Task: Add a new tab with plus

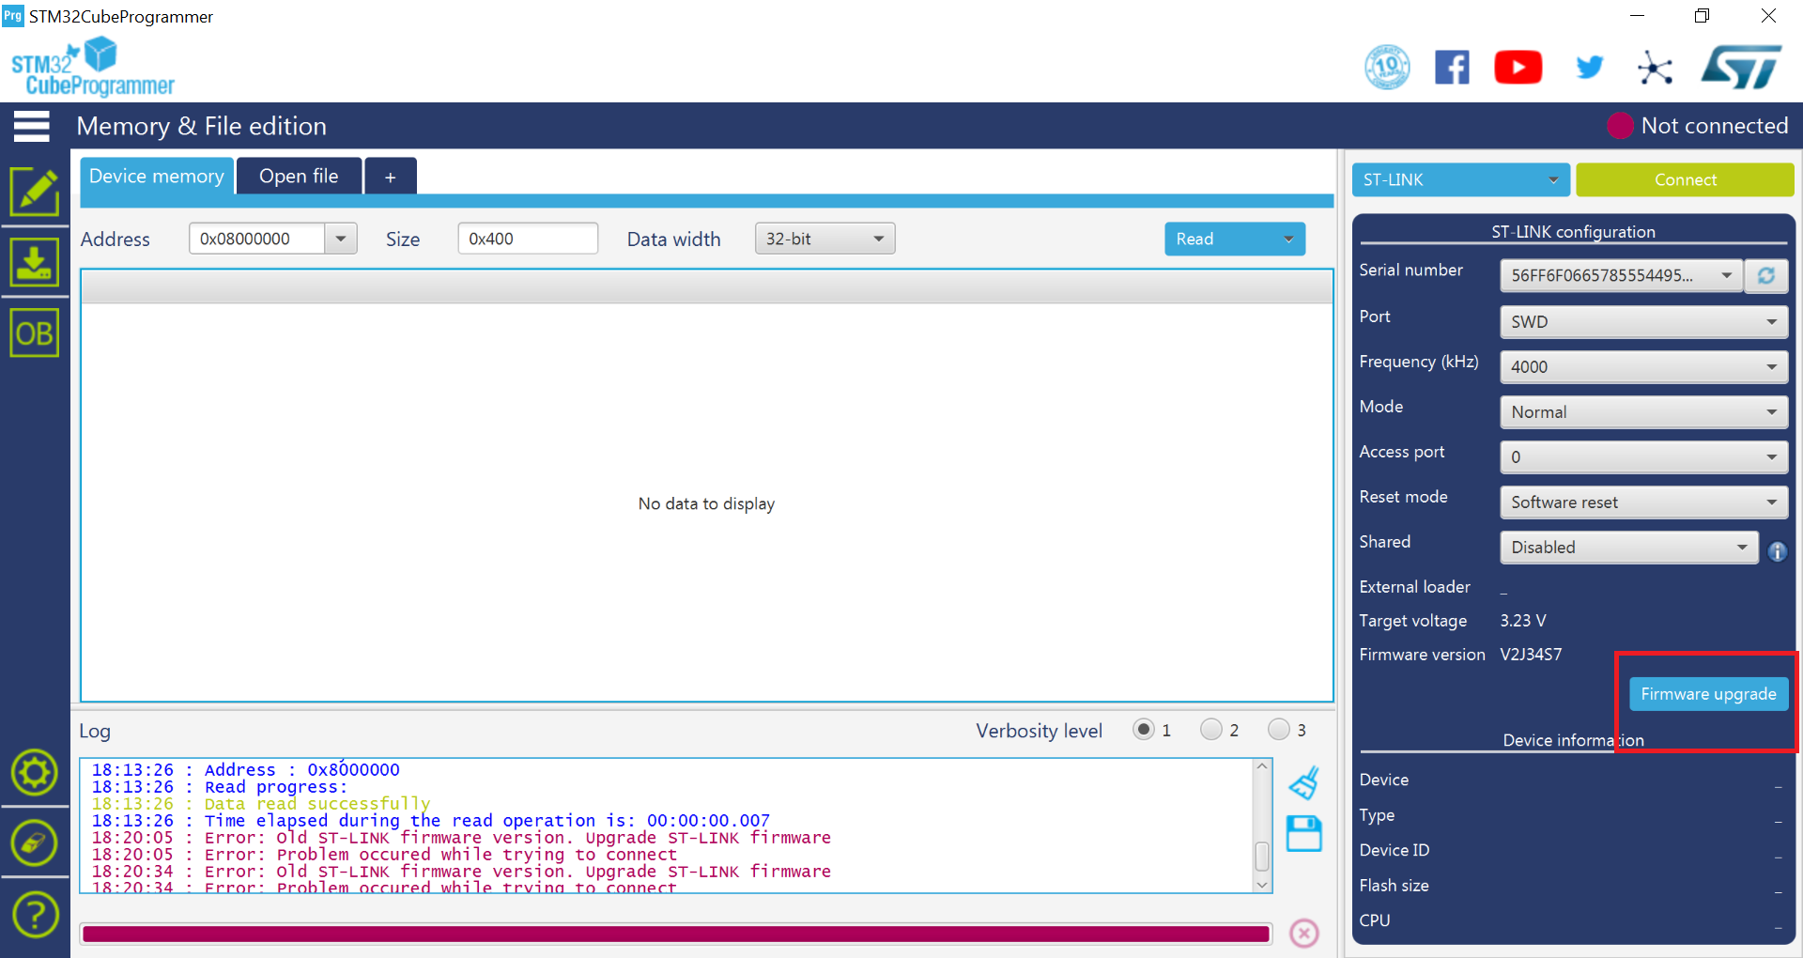Action: click(390, 177)
